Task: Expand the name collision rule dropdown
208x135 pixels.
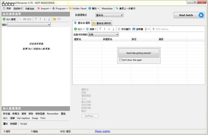Action: pyautogui.click(x=103, y=35)
